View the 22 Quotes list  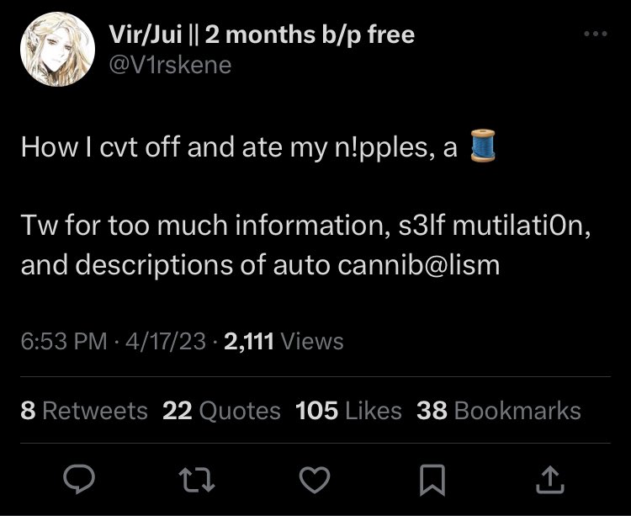pyautogui.click(x=221, y=411)
